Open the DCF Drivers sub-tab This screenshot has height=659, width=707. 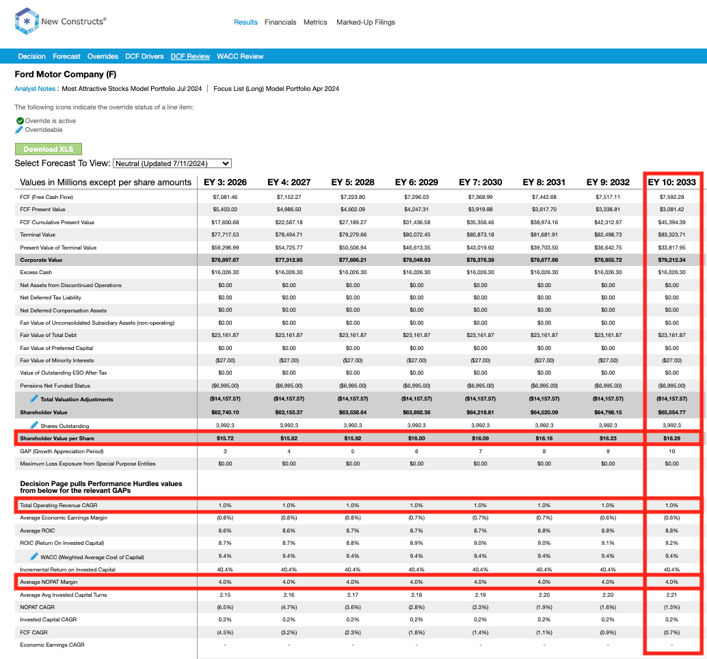click(x=144, y=57)
